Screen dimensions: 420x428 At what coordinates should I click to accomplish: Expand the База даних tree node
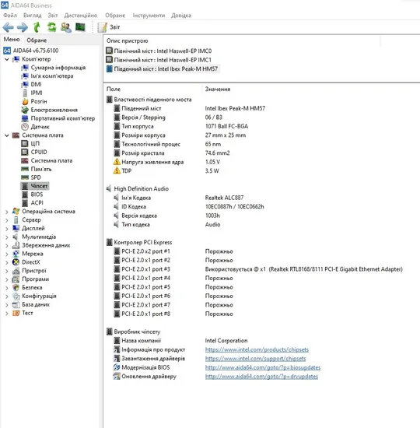pyautogui.click(x=7, y=304)
